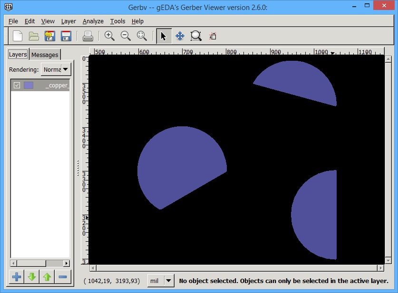Click canvas vertical scrollbar up arrow
This screenshot has height=293, width=398.
click(388, 59)
